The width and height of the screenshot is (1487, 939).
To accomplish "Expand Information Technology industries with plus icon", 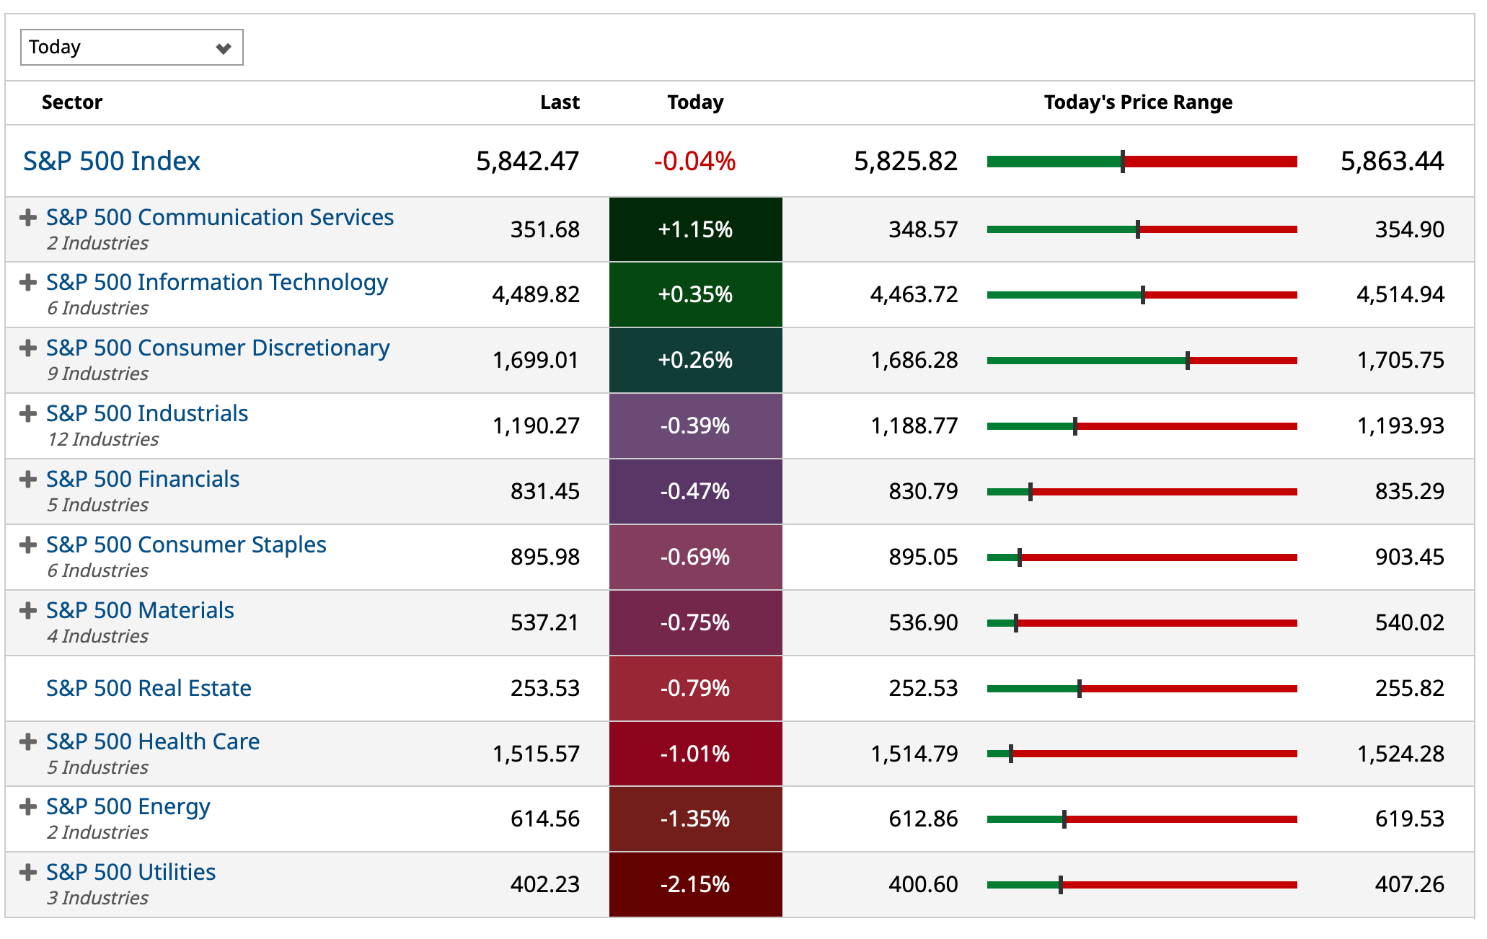I will (x=28, y=282).
